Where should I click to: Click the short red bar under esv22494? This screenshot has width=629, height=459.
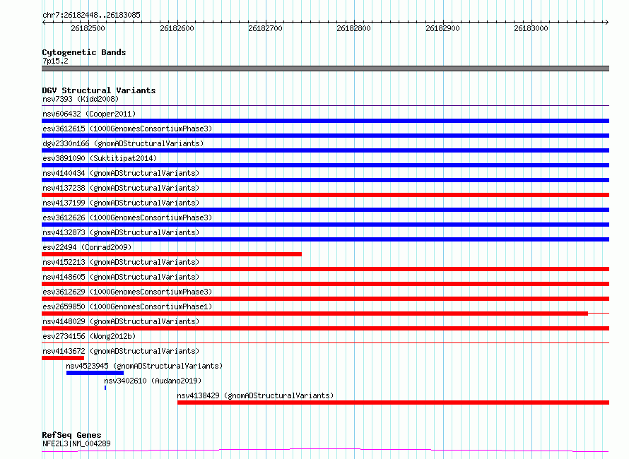pos(172,254)
